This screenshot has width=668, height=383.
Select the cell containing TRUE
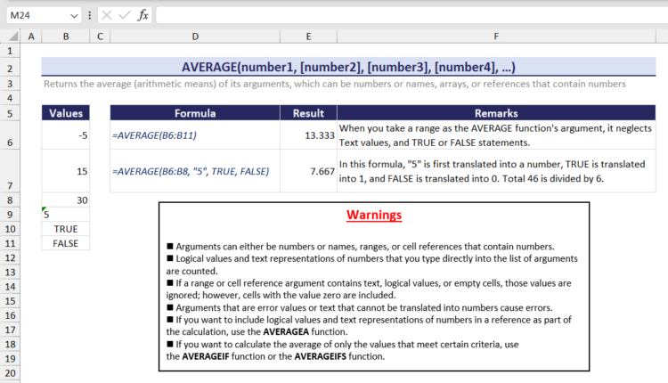[66, 229]
